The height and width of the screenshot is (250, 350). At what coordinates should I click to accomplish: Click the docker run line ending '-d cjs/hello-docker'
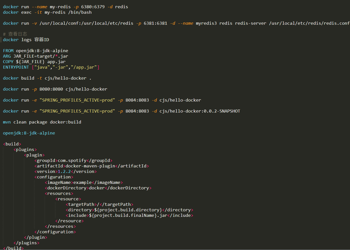pyautogui.click(x=102, y=100)
